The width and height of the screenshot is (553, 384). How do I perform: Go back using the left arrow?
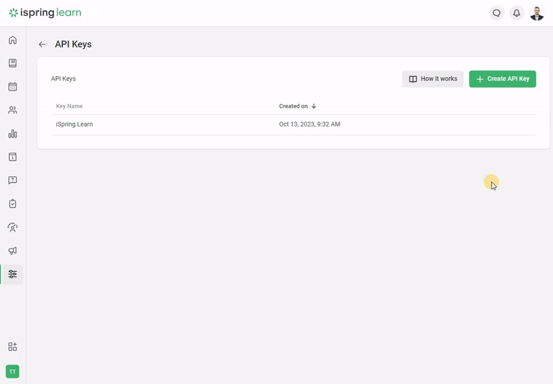click(x=42, y=44)
